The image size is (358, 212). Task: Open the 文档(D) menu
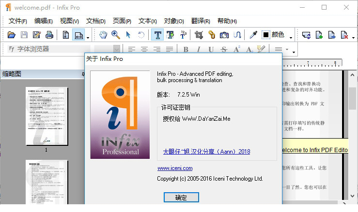pos(95,21)
